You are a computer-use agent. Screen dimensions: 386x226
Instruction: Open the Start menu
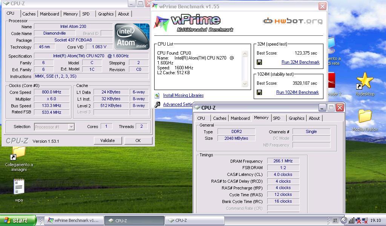click(x=18, y=220)
